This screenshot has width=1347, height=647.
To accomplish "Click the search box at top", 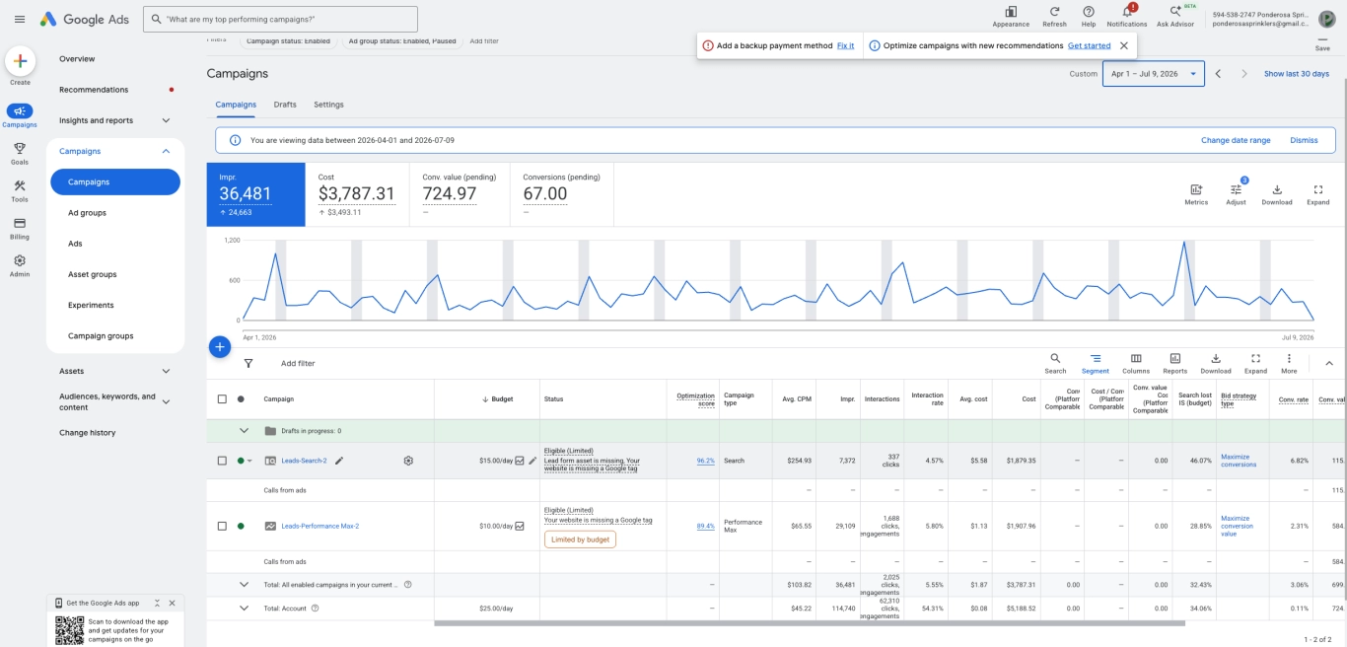I will 280,19.
